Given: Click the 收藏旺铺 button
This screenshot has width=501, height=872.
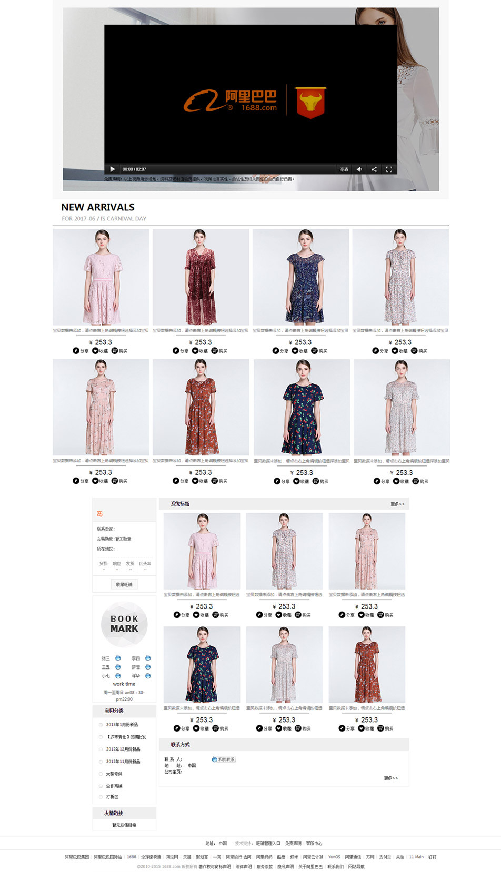Looking at the screenshot, I should pos(124,584).
